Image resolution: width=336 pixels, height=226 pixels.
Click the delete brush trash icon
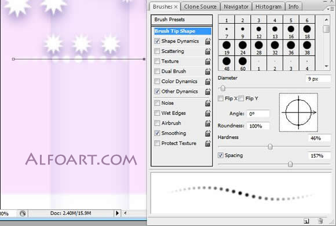pos(320,221)
